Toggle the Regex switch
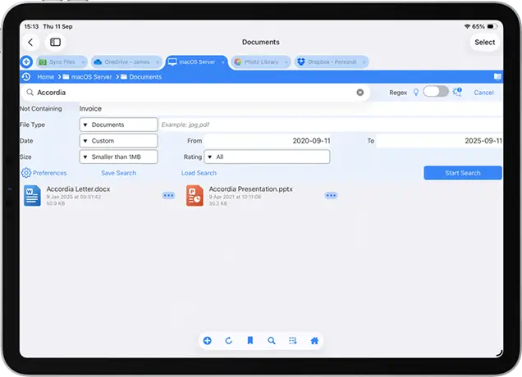 pos(436,92)
